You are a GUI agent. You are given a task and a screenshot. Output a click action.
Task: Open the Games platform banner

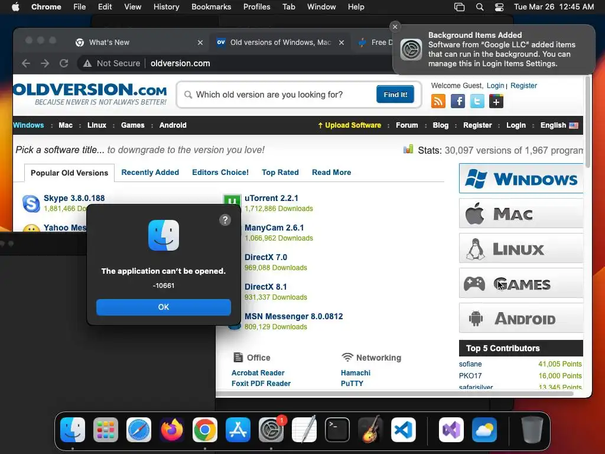tap(521, 283)
